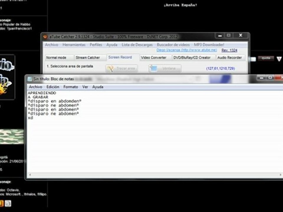Click aTube Catcher title bar app icon
Image resolution: width=283 pixels, height=212 pixels.
[x=45, y=37]
